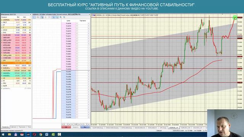
Task: Select MOEX.MM row in Market Watch
Action: [x=16, y=43]
